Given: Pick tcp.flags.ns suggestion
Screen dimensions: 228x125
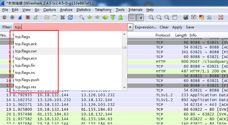Looking at the screenshot, I should pos(68,73).
